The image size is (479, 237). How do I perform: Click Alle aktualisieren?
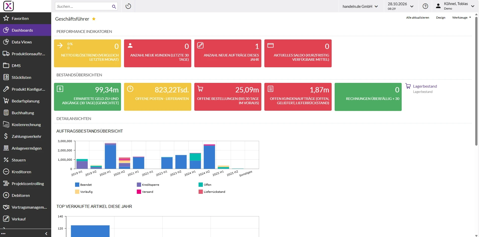[417, 18]
